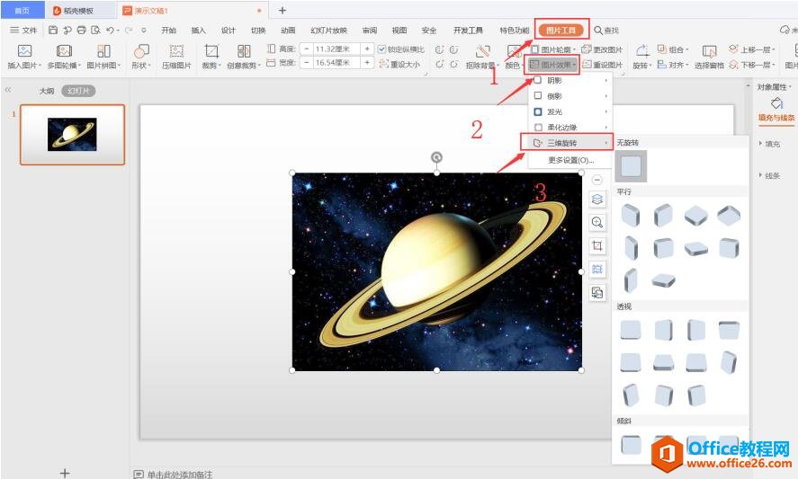Screen dimensions: 798x479
Task: Select the 阴影 (shadow) effect menu entry
Action: tap(555, 80)
